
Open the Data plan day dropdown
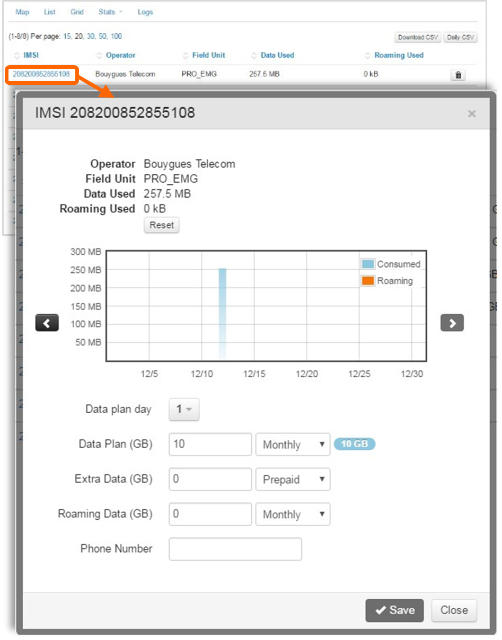coord(184,410)
